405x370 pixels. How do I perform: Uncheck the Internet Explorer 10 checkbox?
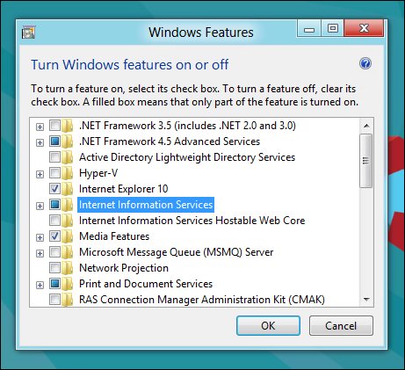54,189
